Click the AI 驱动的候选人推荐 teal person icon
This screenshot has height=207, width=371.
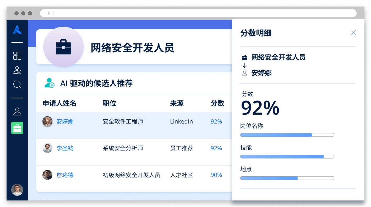click(49, 83)
